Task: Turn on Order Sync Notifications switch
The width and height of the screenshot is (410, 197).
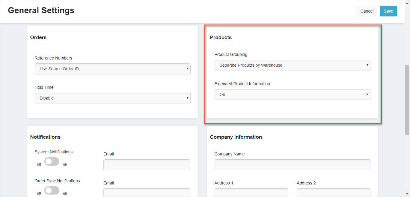Action: [52, 190]
